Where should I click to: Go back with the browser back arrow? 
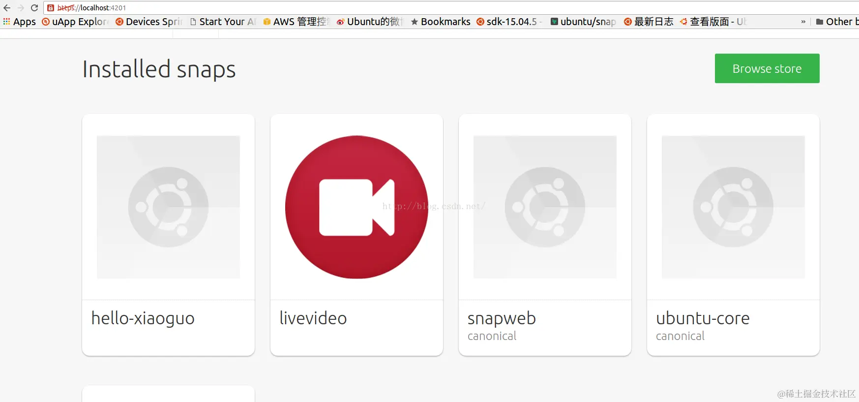(x=7, y=8)
